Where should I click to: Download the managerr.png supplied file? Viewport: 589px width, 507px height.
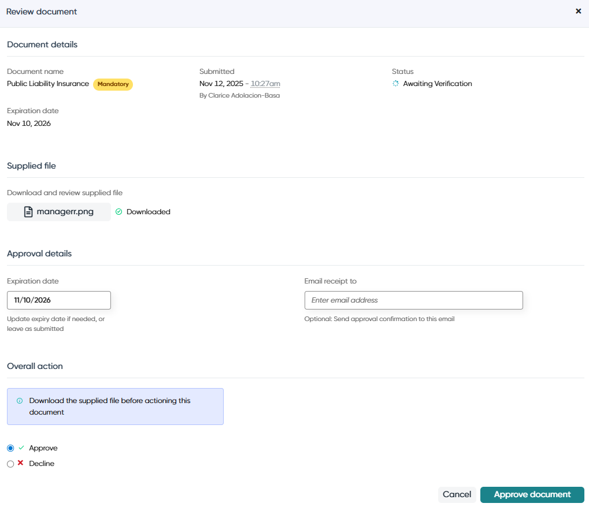tap(59, 212)
